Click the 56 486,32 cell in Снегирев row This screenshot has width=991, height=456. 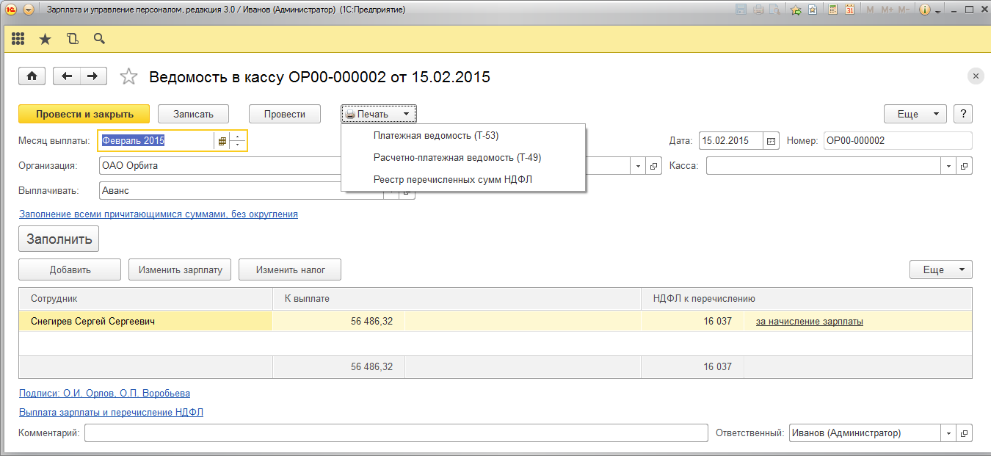point(338,321)
